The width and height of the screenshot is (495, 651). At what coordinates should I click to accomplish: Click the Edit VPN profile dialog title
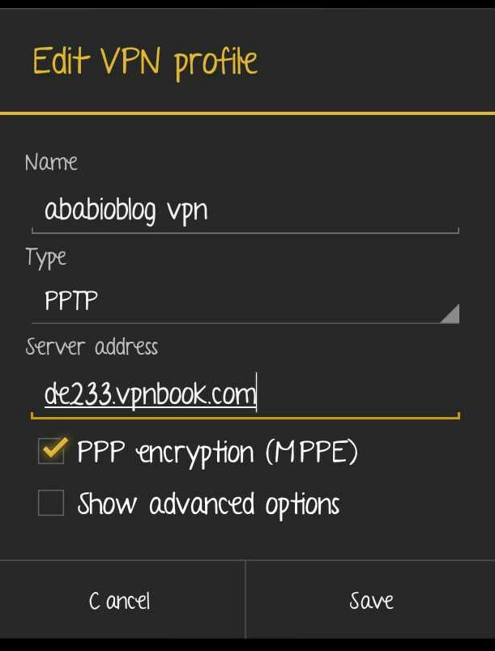(x=145, y=62)
